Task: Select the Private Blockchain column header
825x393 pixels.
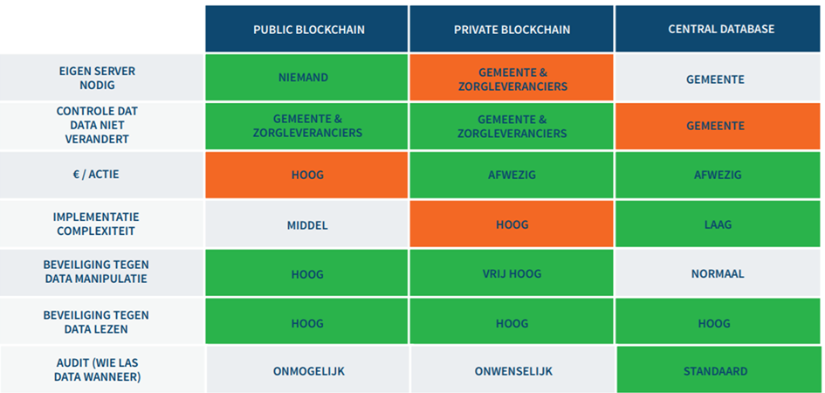Action: [x=512, y=30]
